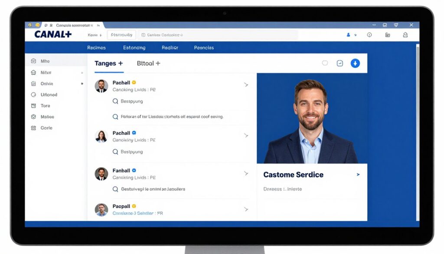This screenshot has width=444, height=254.
Task: Open the Utloned clock icon in the sidebar
Action: pos(33,95)
